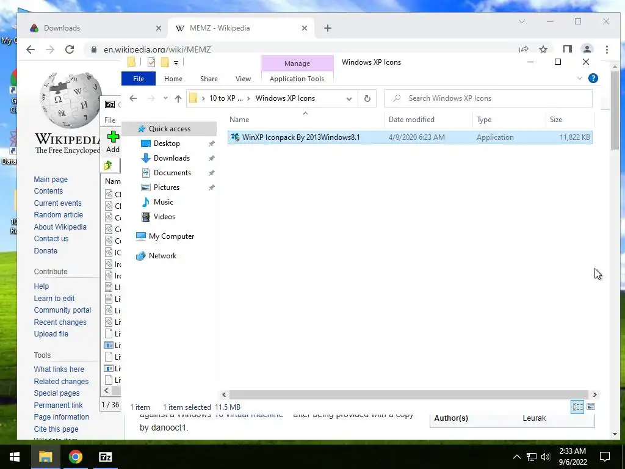Switch to the Home ribbon tab
Viewport: 625px width, 469px height.
[173, 79]
